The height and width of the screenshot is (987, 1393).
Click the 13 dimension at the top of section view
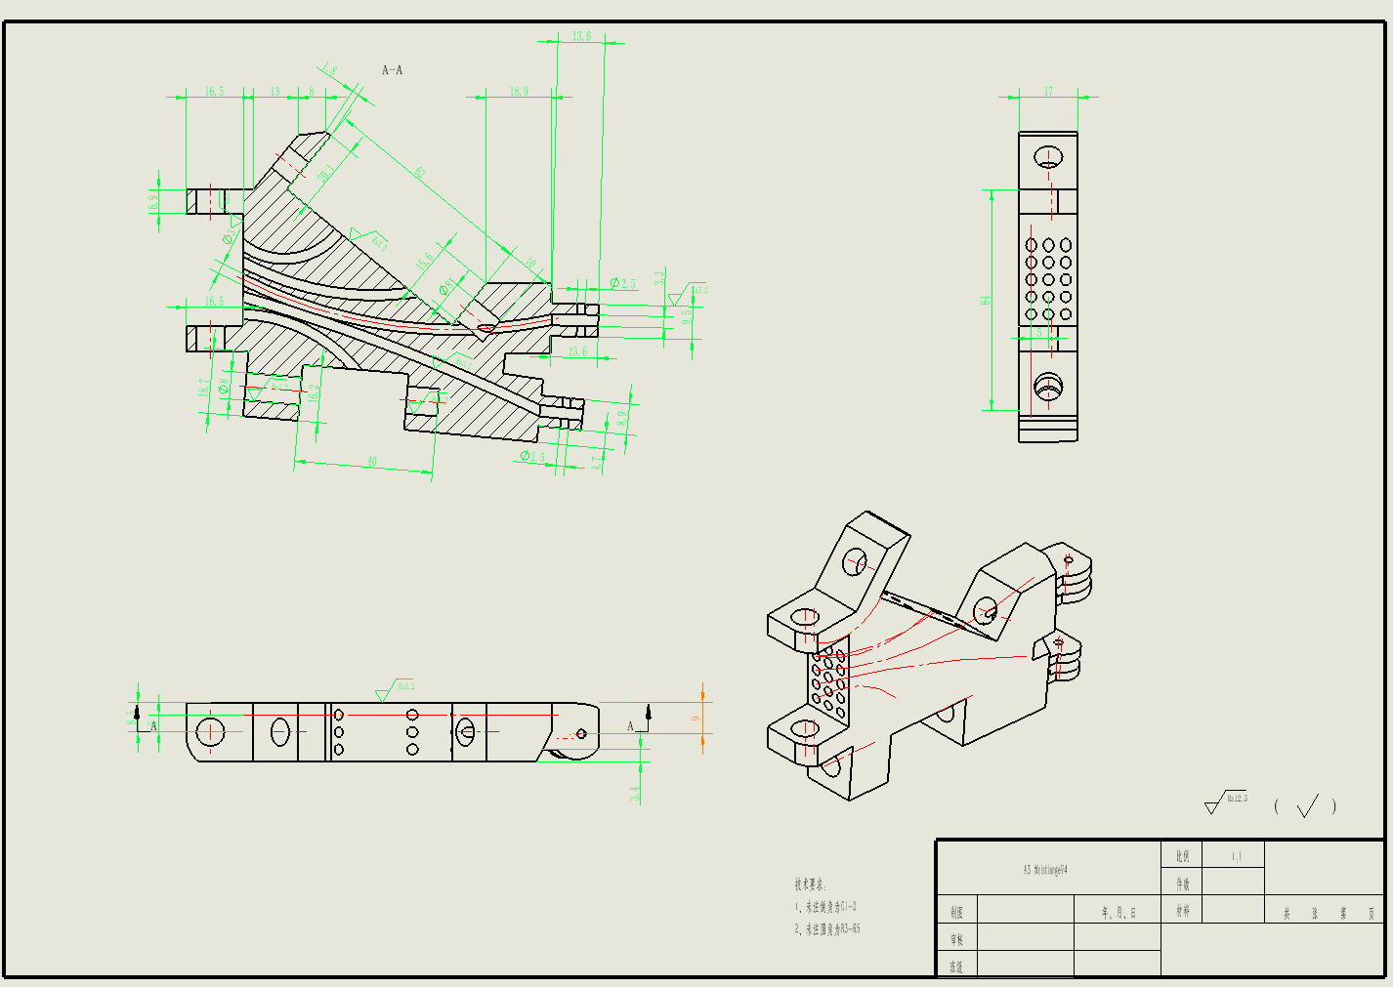[x=274, y=91]
